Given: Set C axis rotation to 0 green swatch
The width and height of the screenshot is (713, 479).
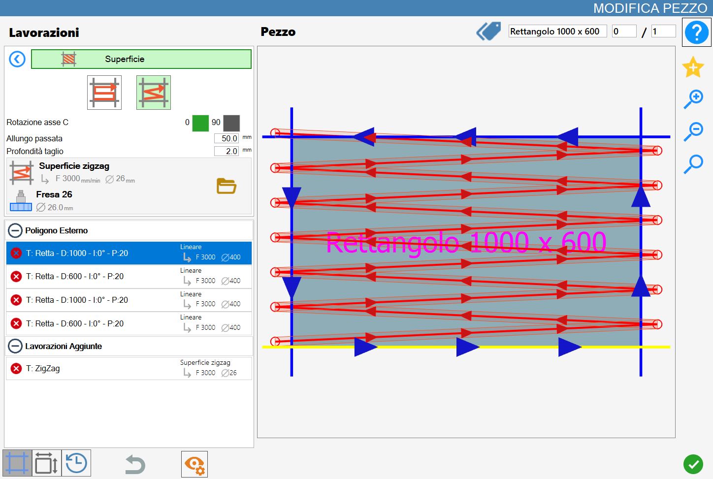Looking at the screenshot, I should 200,123.
